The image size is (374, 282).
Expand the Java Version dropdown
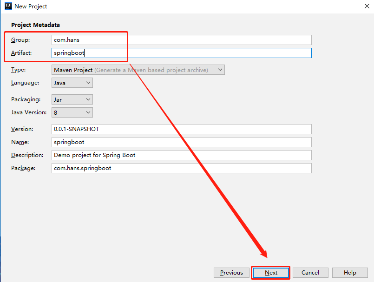pos(72,112)
